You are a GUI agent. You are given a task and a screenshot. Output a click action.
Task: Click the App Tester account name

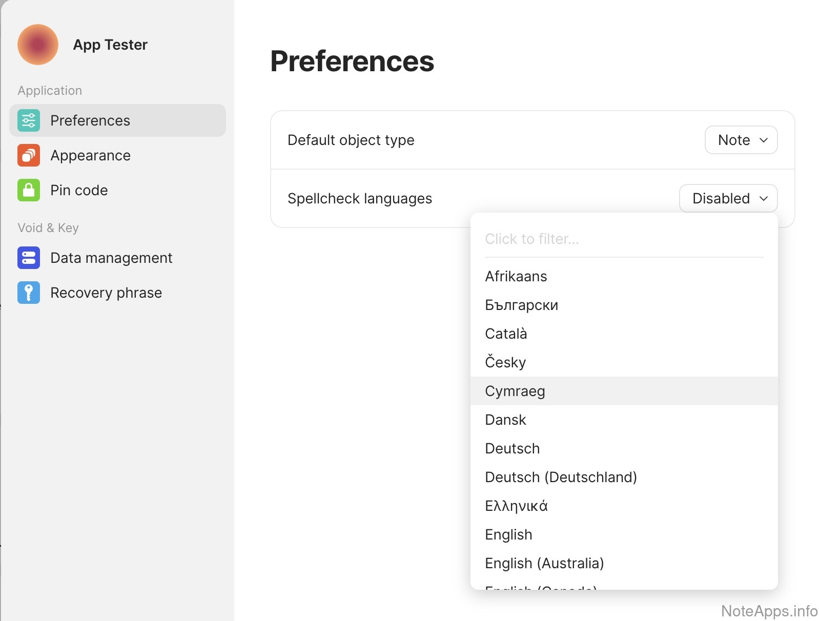pos(110,45)
